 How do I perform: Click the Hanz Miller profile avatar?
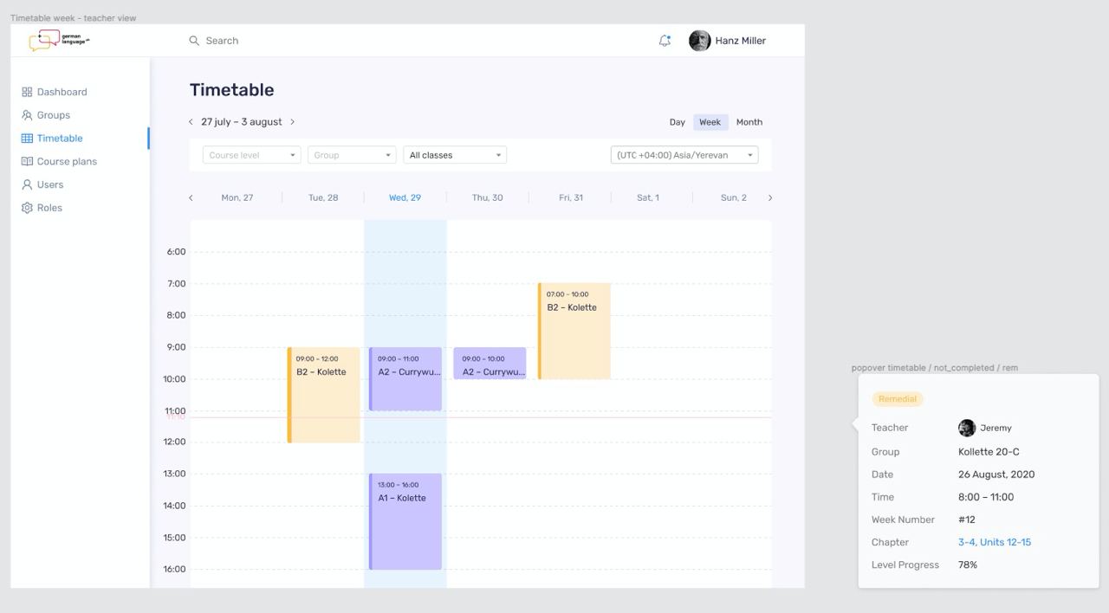pyautogui.click(x=699, y=41)
